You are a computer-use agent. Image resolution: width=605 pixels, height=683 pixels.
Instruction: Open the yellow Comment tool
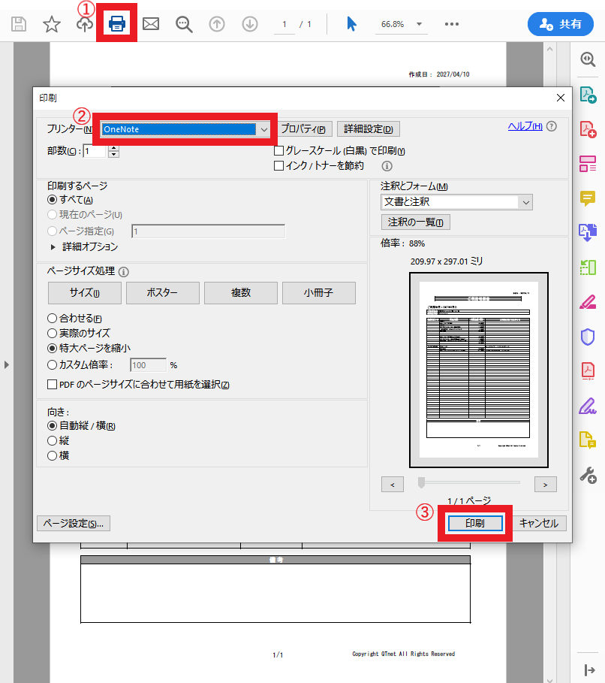(x=588, y=198)
